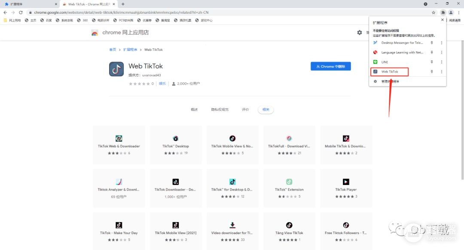Screen dimensions: 464x250
Task: Open the PC9软件园 bookmark
Action: (123, 21)
